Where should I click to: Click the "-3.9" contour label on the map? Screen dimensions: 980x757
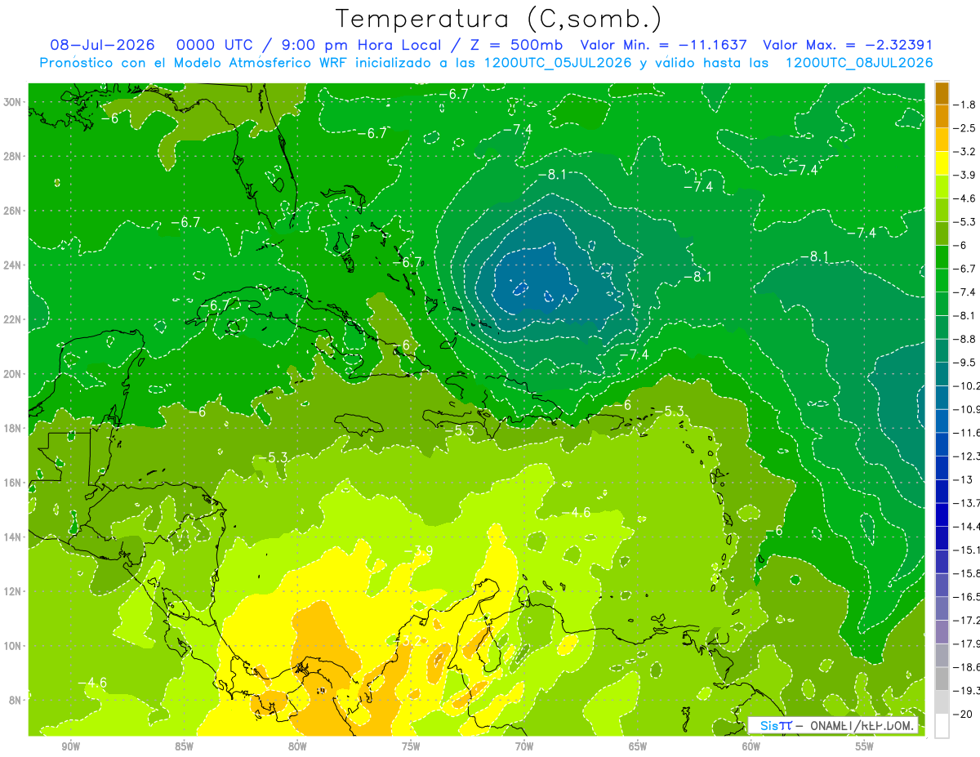[x=418, y=550]
